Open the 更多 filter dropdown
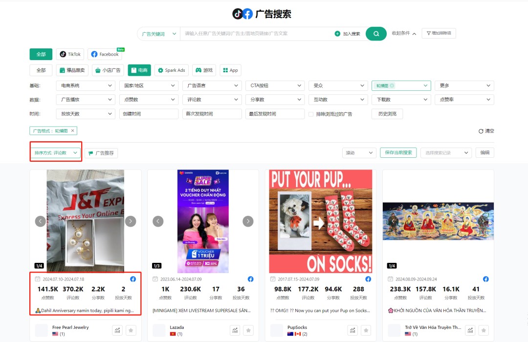This screenshot has height=342, width=528. tap(464, 85)
